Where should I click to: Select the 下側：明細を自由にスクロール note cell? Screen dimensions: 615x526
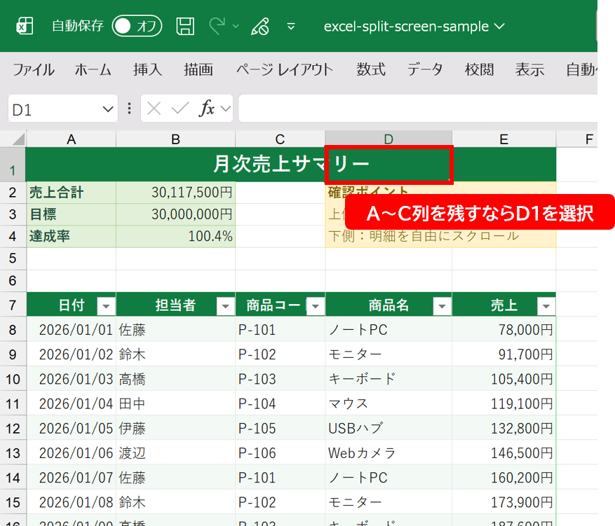440,237
